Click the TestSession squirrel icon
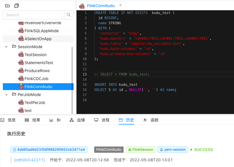This screenshot has height=167, width=234. click(x=21, y=54)
